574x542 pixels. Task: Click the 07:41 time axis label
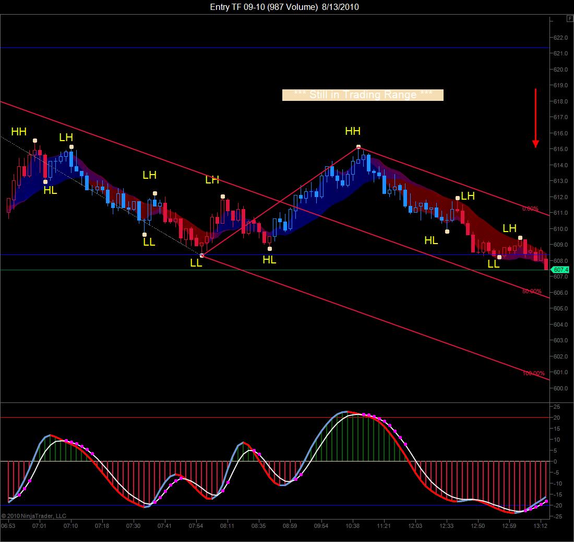coord(165,526)
